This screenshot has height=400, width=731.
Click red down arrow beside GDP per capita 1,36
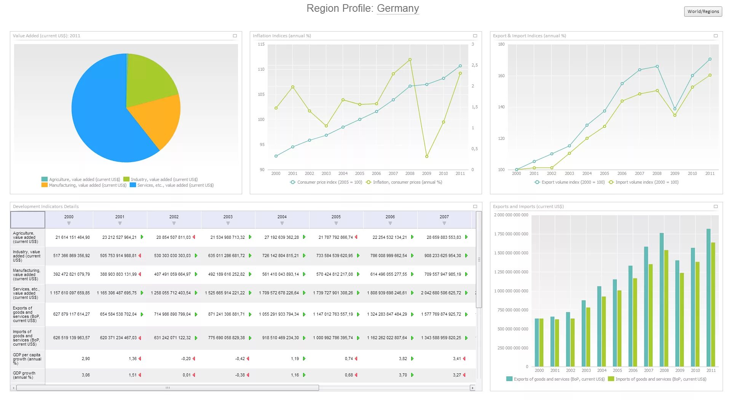pyautogui.click(x=140, y=359)
